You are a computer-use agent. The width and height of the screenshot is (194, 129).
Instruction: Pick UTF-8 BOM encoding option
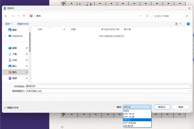[129, 123]
